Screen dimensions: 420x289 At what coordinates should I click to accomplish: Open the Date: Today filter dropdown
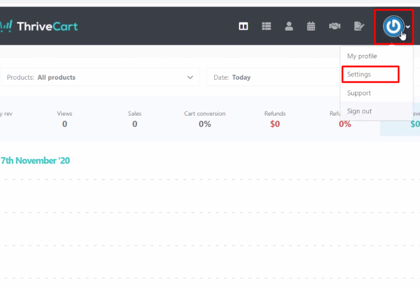pos(273,77)
